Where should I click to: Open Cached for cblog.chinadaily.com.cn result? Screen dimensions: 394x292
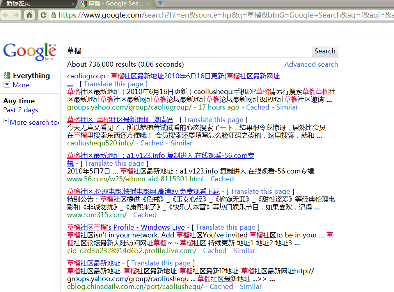[221, 287]
